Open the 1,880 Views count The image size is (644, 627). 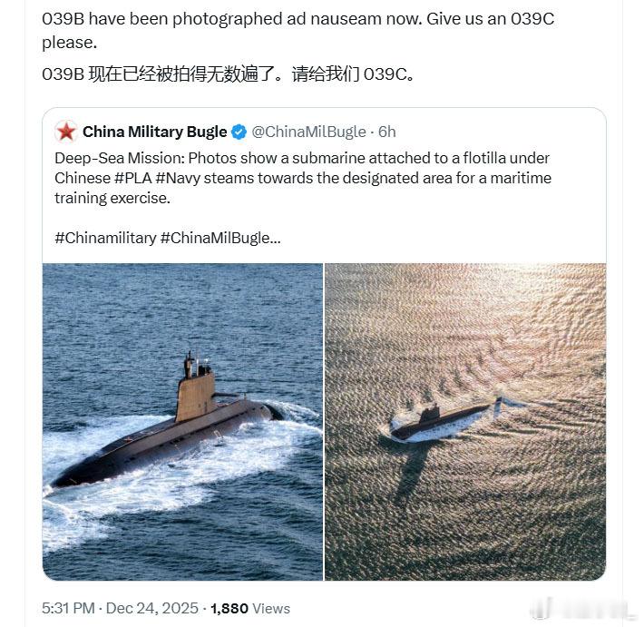[x=250, y=608]
